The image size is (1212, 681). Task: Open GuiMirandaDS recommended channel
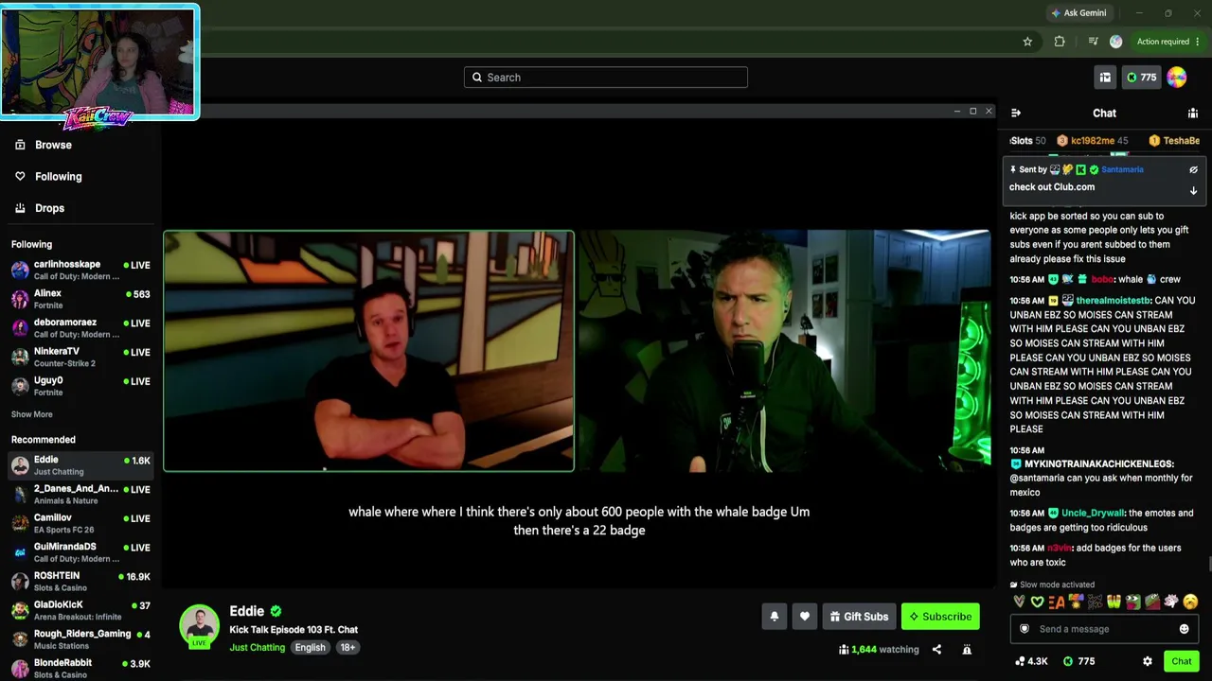[x=80, y=552]
